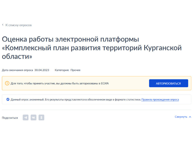
Task: Select the survey end date '30.04.2023'
Action: tap(42, 70)
